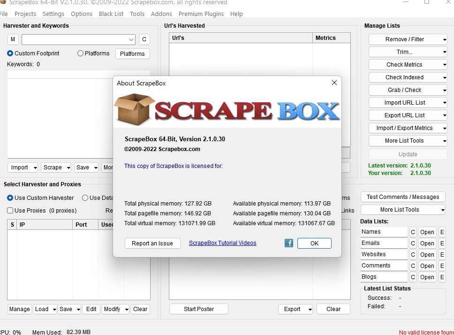Screen dimensions: 454x335
Task: Open the Blogs data list file
Action: [x=427, y=277]
